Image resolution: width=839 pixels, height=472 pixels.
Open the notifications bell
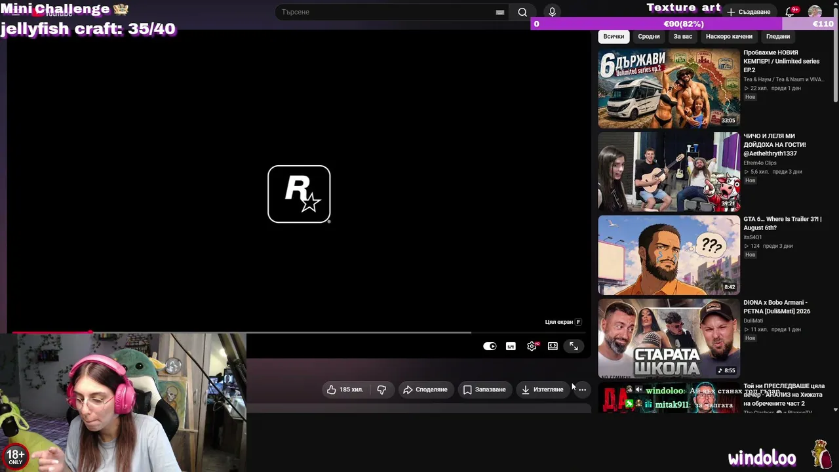click(x=790, y=12)
